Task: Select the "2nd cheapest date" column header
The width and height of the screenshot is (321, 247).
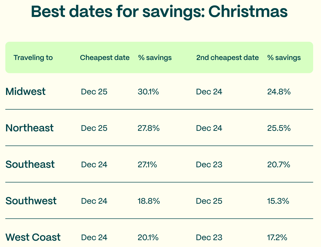Action: [x=227, y=58]
